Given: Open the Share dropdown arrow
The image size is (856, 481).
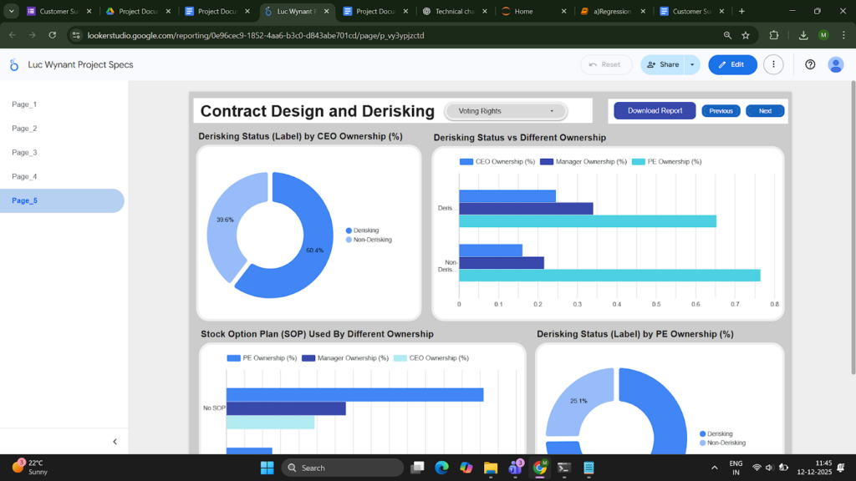Looking at the screenshot, I should (692, 64).
